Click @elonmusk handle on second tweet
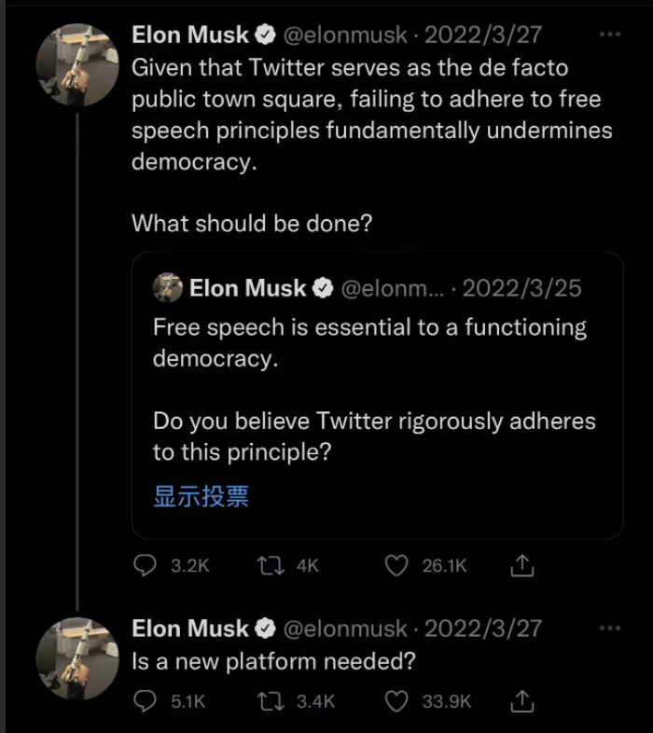This screenshot has width=653, height=733. point(344,629)
